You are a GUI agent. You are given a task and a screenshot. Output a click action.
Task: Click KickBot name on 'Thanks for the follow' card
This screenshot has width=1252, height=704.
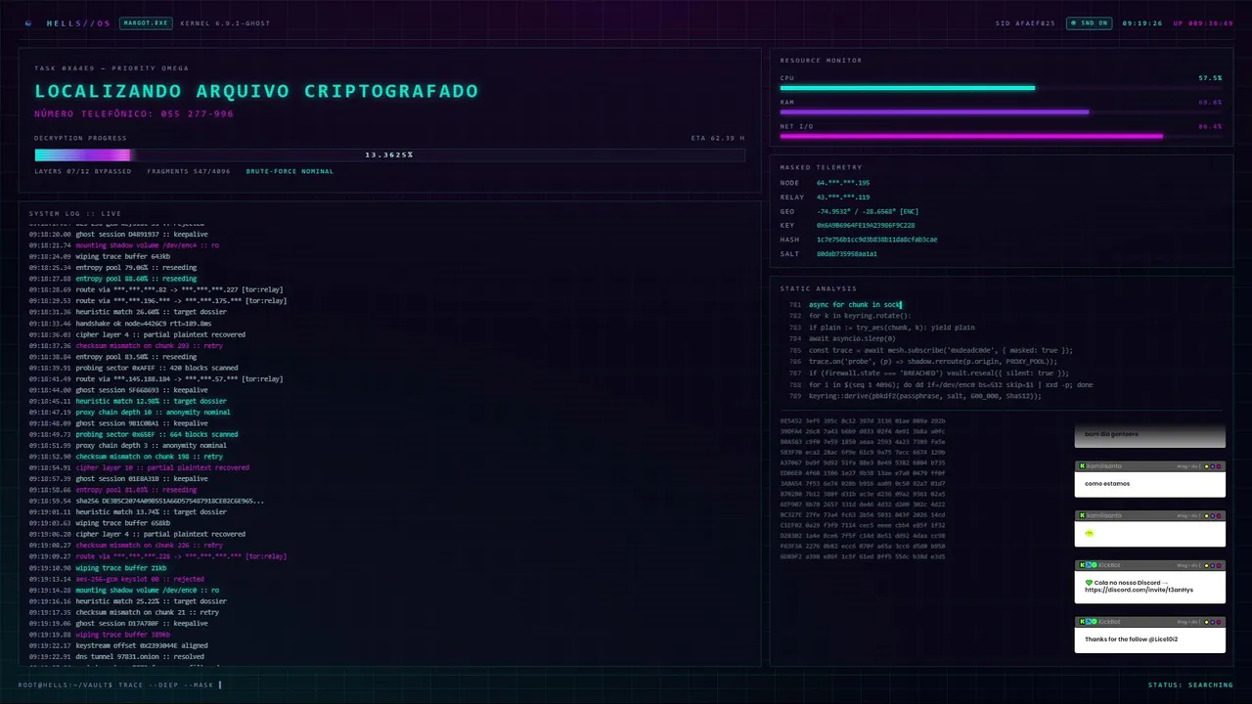pos(1109,622)
